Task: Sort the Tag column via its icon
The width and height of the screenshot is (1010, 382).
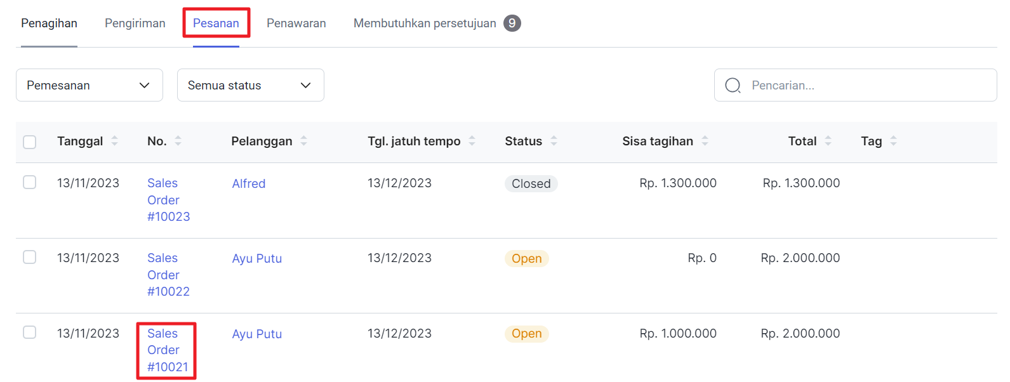Action: pos(893,141)
